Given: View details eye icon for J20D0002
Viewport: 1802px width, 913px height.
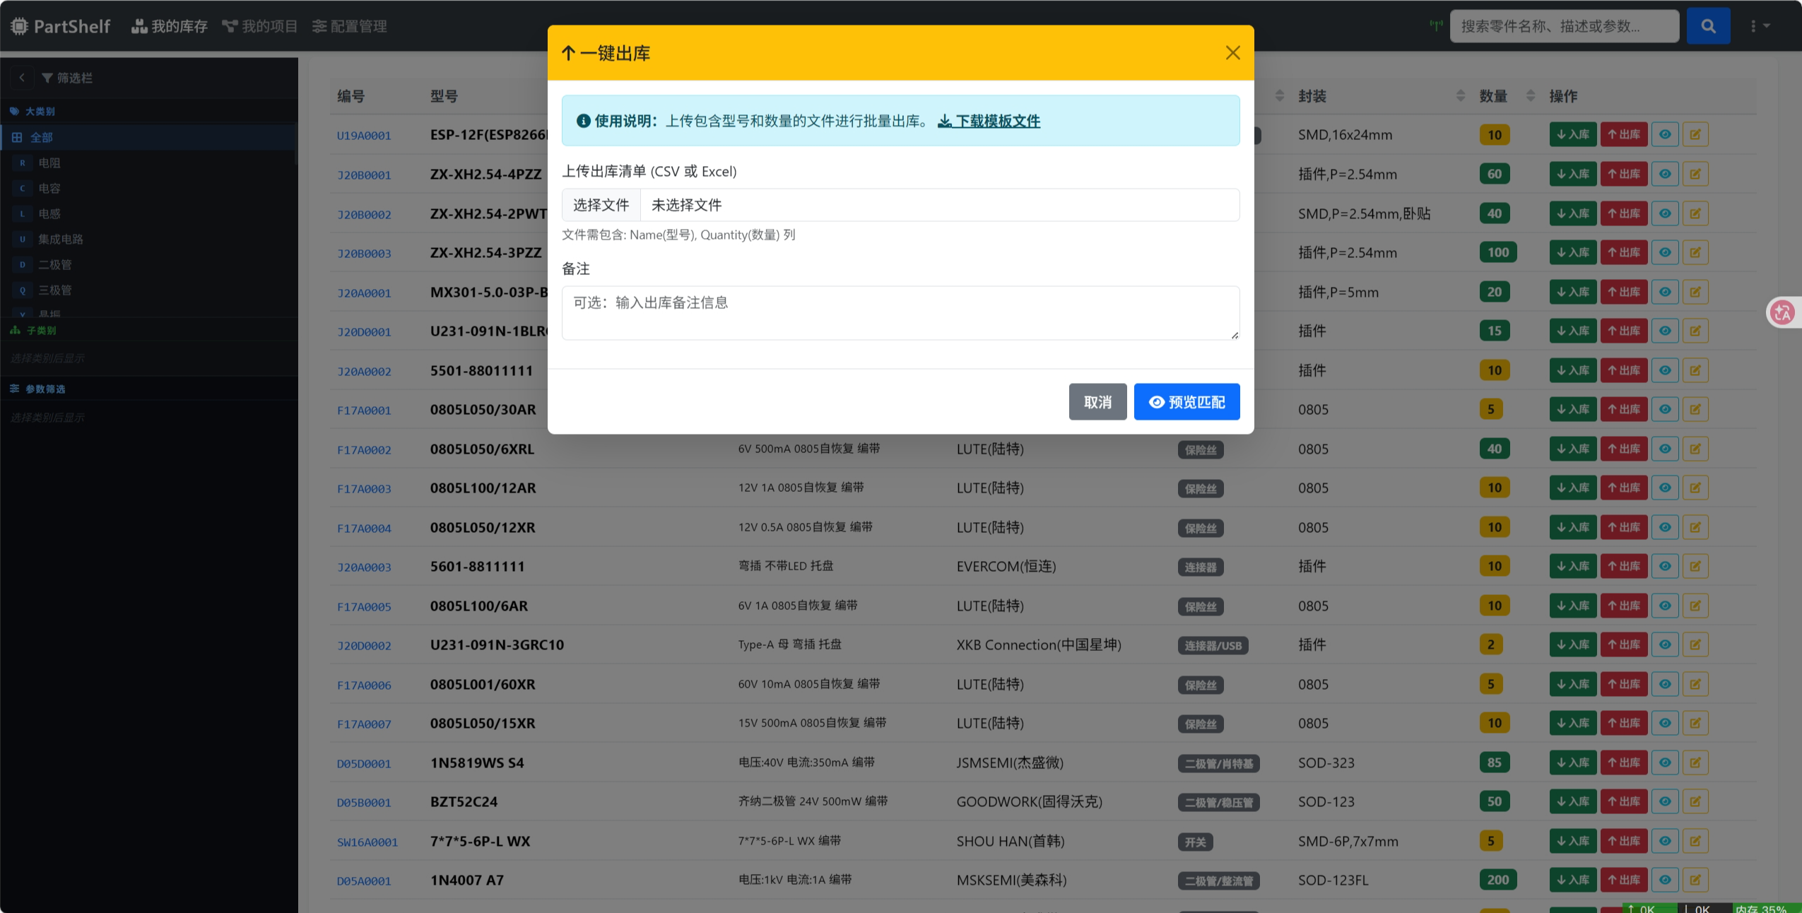Looking at the screenshot, I should 1665,644.
